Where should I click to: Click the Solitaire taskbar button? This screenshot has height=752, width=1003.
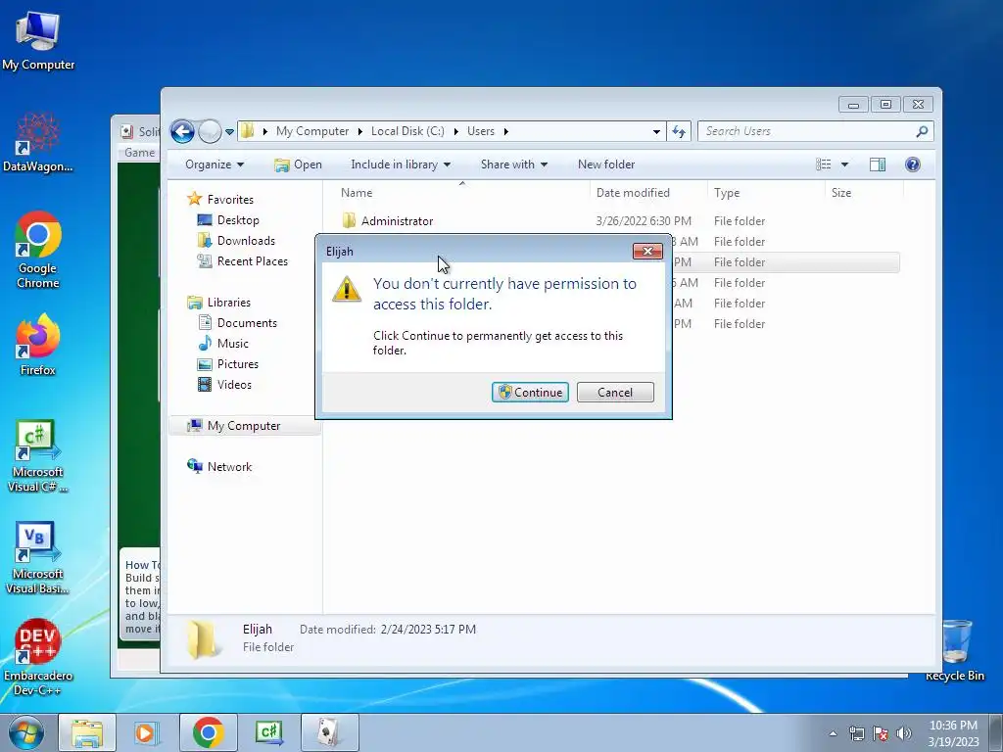click(x=329, y=732)
